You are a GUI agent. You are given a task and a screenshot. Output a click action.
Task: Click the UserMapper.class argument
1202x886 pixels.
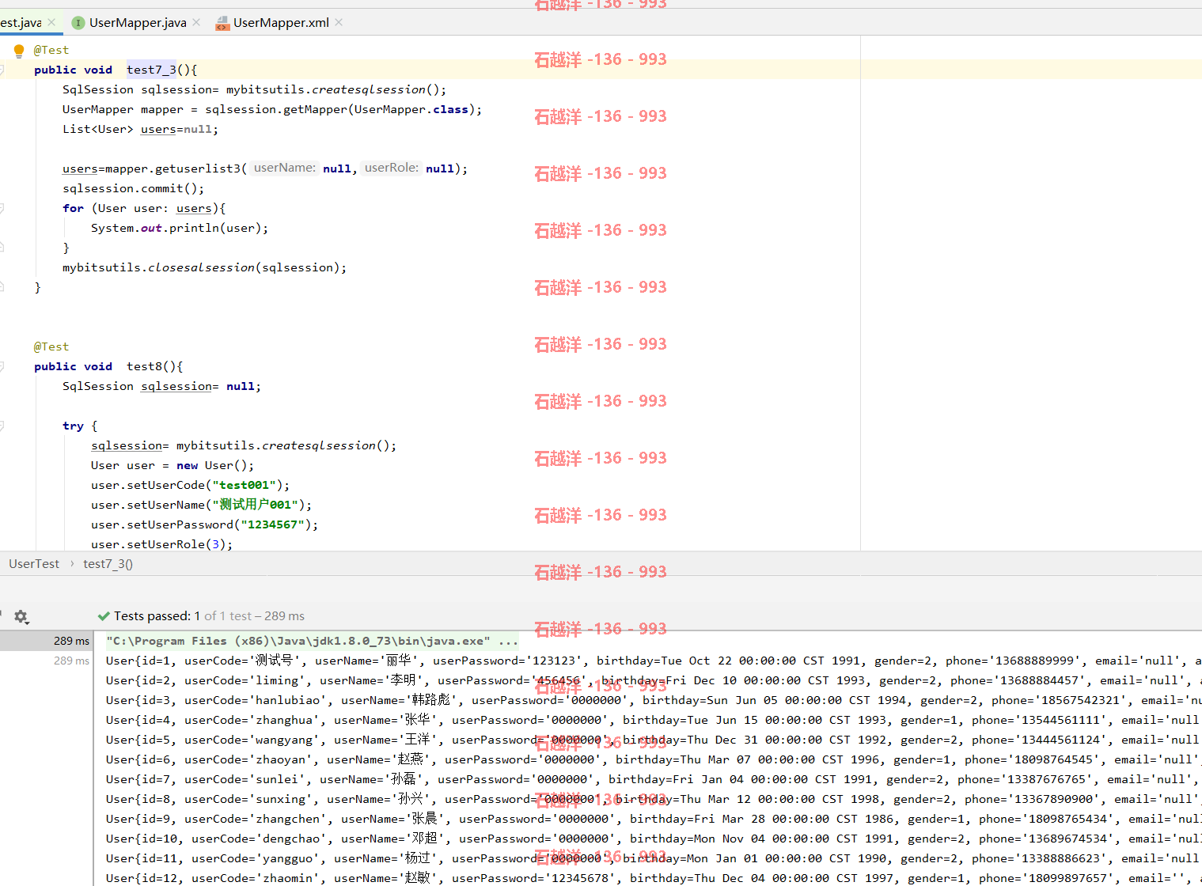[x=411, y=109]
